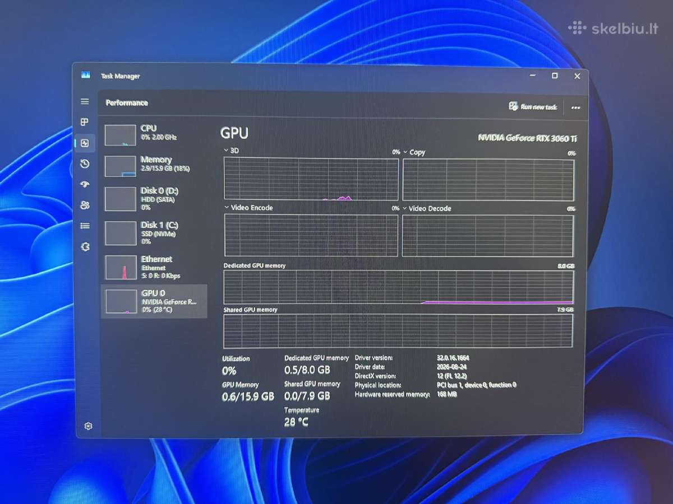Select GPU 0 NVIDIA GeForce entry
The image size is (673, 504).
coord(154,301)
